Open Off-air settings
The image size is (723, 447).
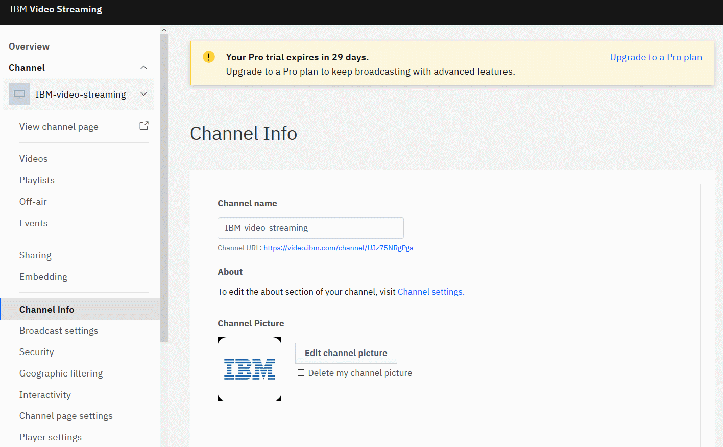[33, 202]
